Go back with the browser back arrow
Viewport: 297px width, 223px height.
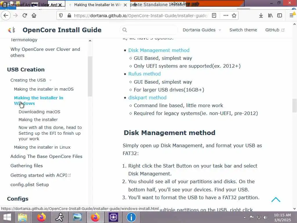(x=6, y=16)
